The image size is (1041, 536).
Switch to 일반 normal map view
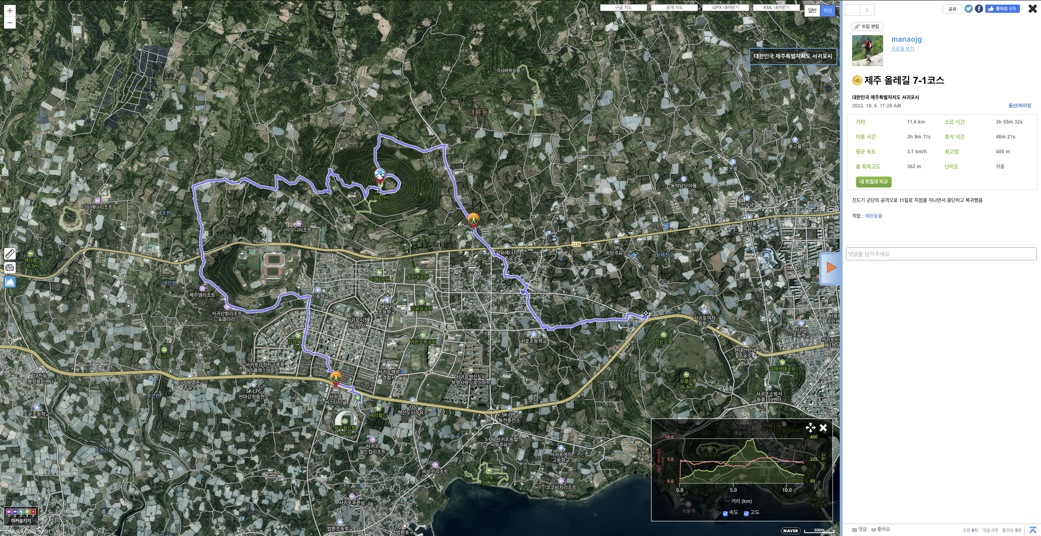(812, 10)
